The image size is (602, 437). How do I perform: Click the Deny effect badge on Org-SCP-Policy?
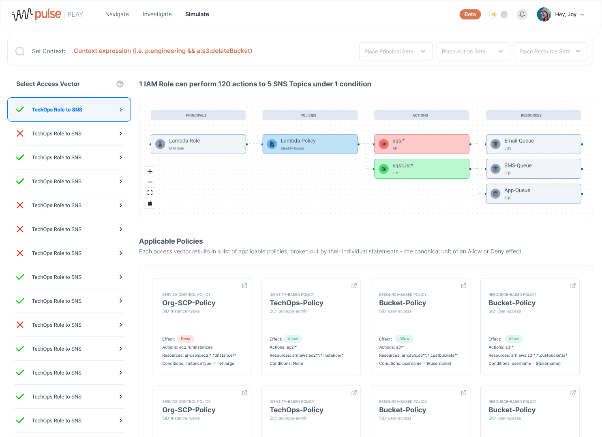coord(186,339)
